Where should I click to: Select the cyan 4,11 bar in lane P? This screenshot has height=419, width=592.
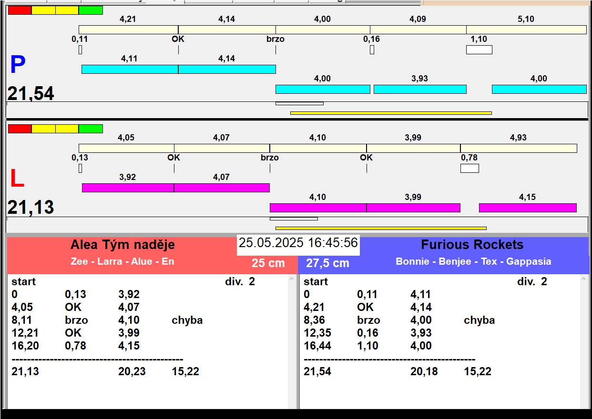(130, 69)
